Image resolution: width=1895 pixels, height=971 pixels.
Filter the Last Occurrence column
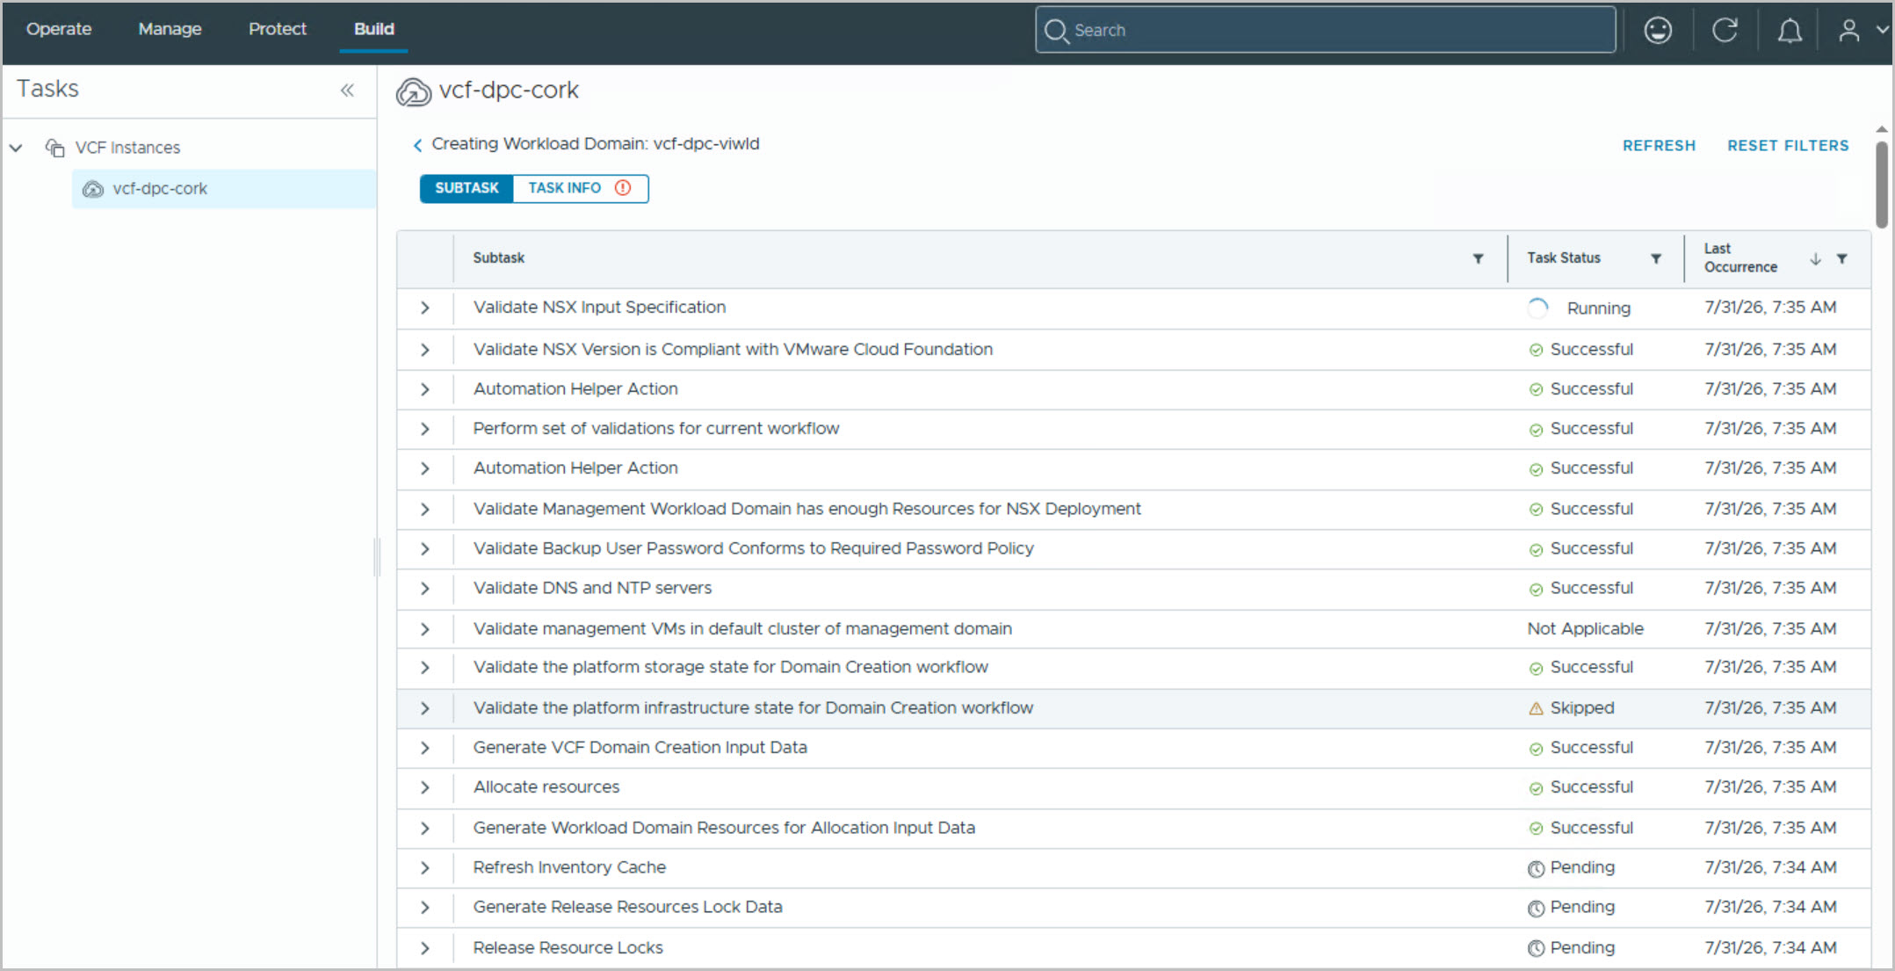click(1842, 258)
